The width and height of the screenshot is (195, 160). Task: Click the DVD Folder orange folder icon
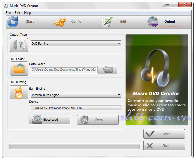pos(19,68)
